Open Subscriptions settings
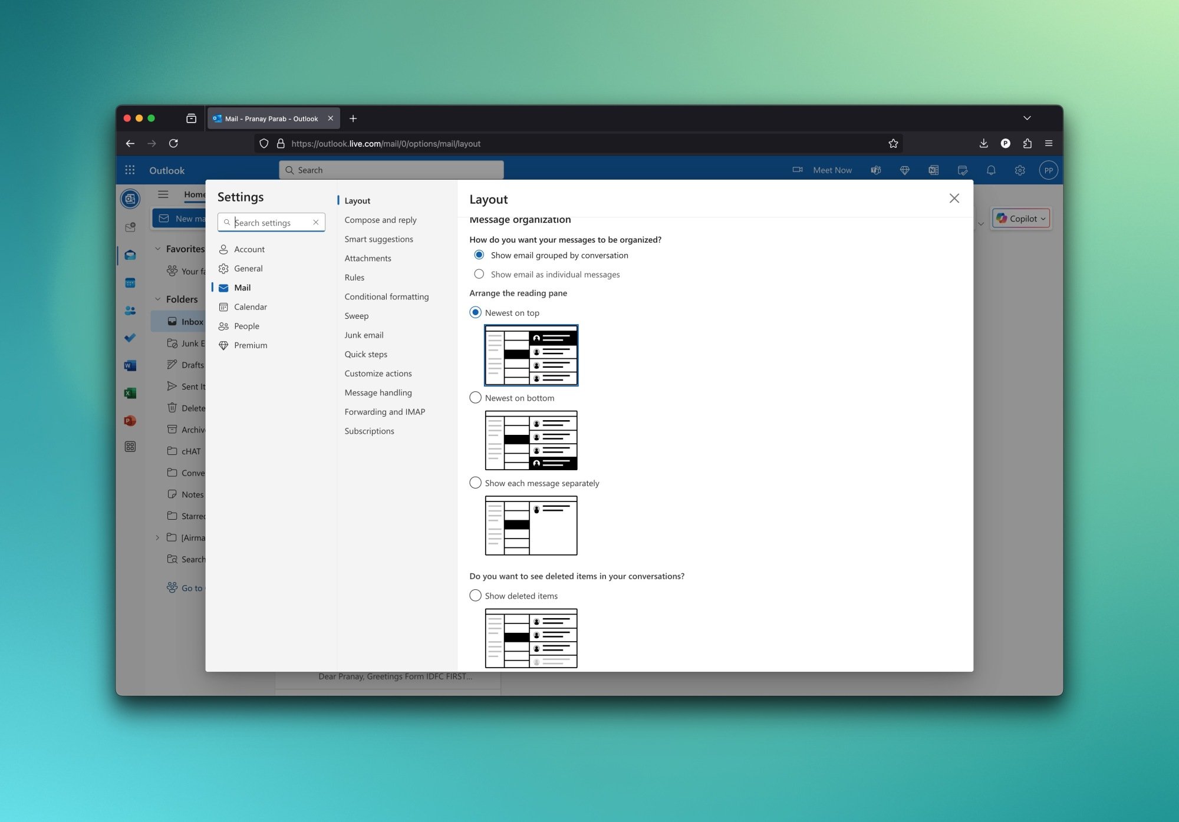Image resolution: width=1179 pixels, height=822 pixels. tap(369, 431)
